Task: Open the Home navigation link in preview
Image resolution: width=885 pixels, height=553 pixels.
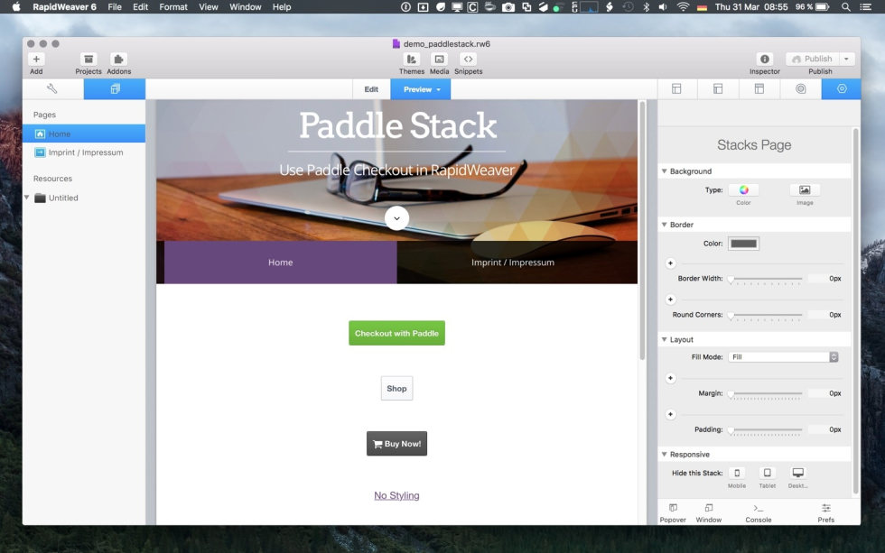Action: coord(281,263)
